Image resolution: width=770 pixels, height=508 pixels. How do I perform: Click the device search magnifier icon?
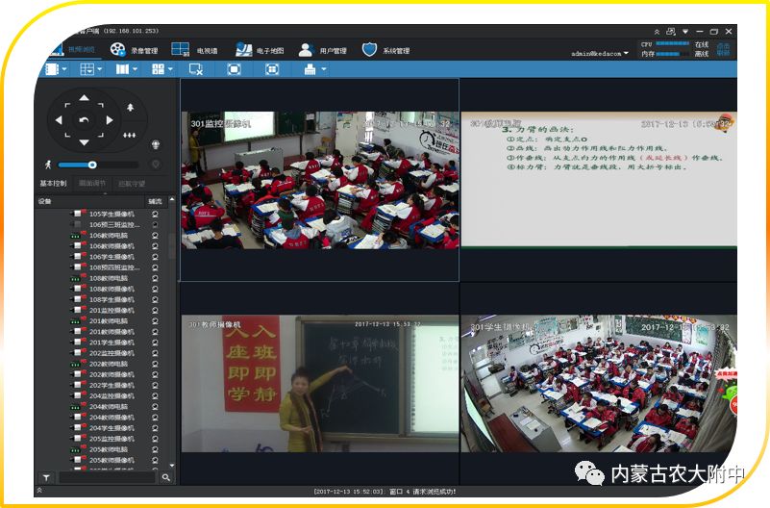166,477
